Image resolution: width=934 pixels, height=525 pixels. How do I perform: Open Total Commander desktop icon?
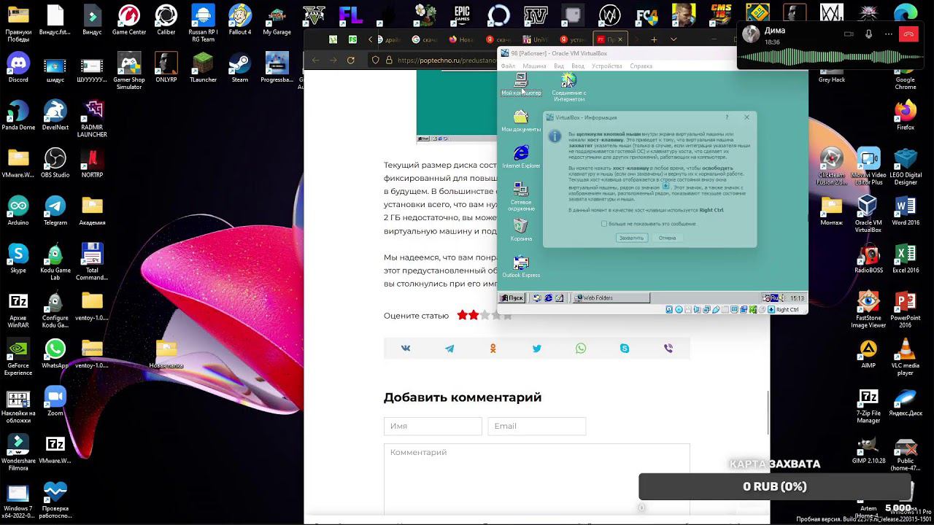[x=92, y=262]
